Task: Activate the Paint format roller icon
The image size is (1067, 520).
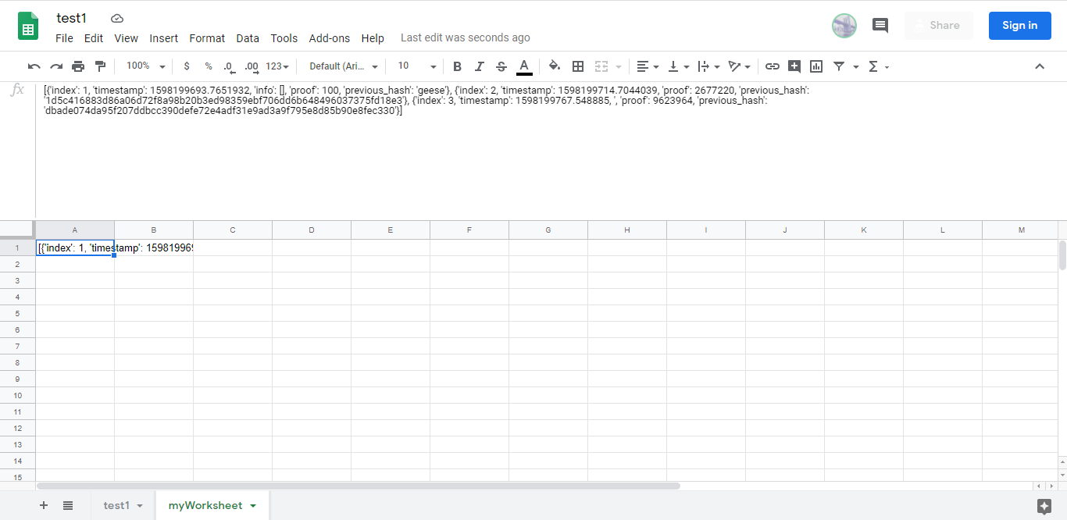Action: [100, 66]
